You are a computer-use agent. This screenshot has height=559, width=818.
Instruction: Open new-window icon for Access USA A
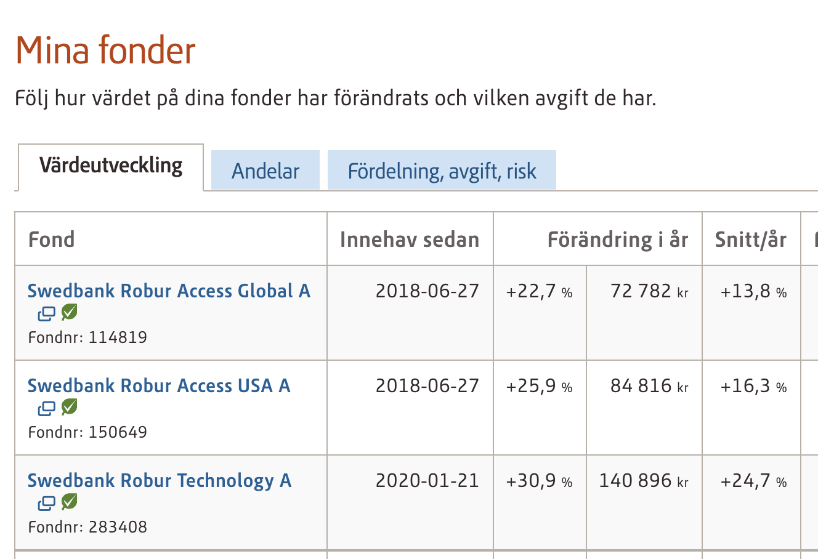pyautogui.click(x=46, y=408)
